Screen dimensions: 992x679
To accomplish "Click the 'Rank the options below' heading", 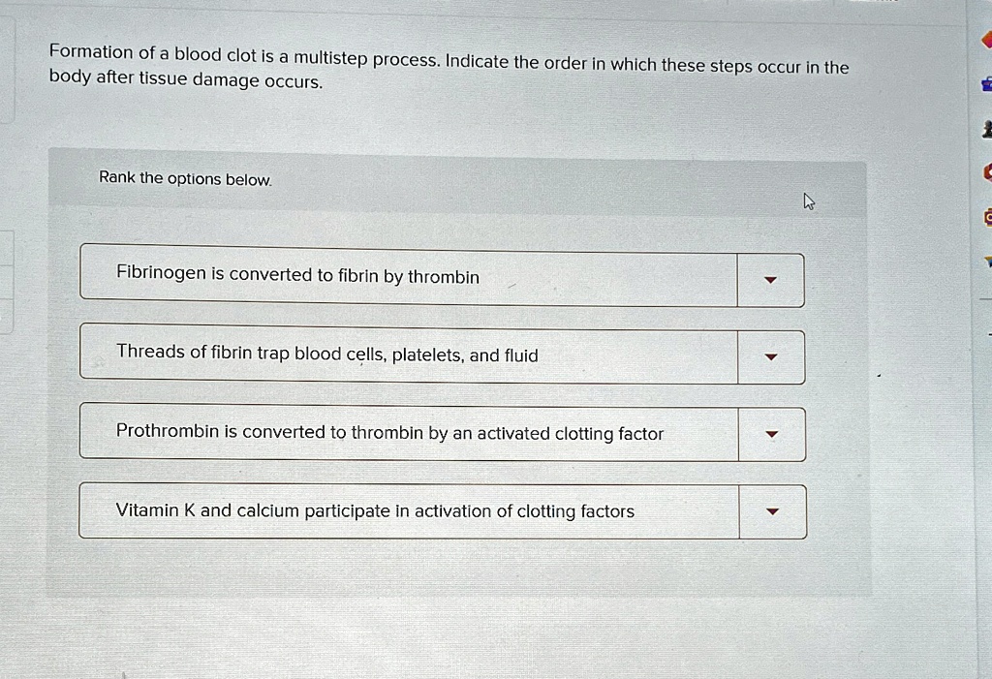I will [184, 178].
